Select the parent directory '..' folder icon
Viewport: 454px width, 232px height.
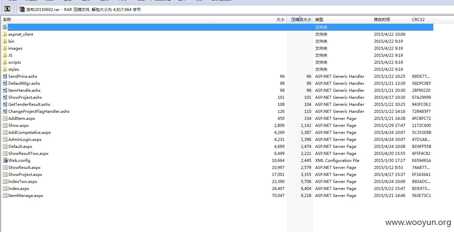pos(5,27)
